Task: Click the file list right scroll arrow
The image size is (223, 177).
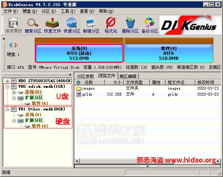Action: tap(218, 161)
